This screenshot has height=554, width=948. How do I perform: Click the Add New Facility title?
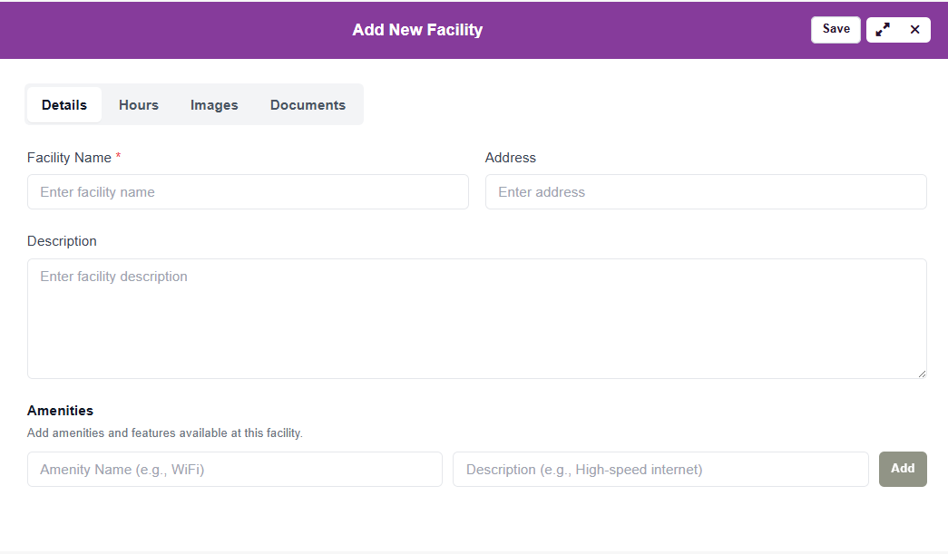point(417,30)
